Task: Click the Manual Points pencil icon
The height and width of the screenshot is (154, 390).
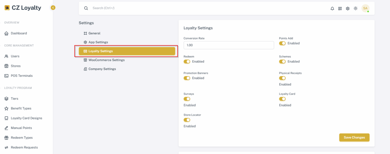Action: point(6,128)
